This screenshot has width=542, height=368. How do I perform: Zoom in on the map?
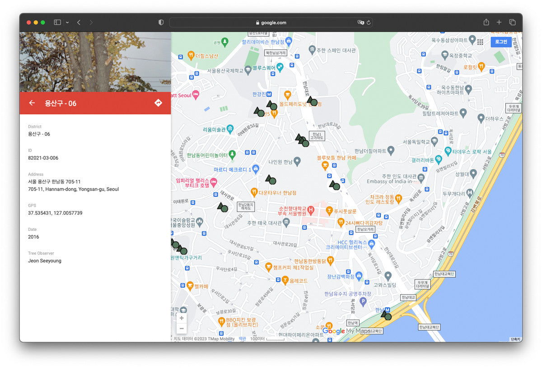(x=182, y=318)
